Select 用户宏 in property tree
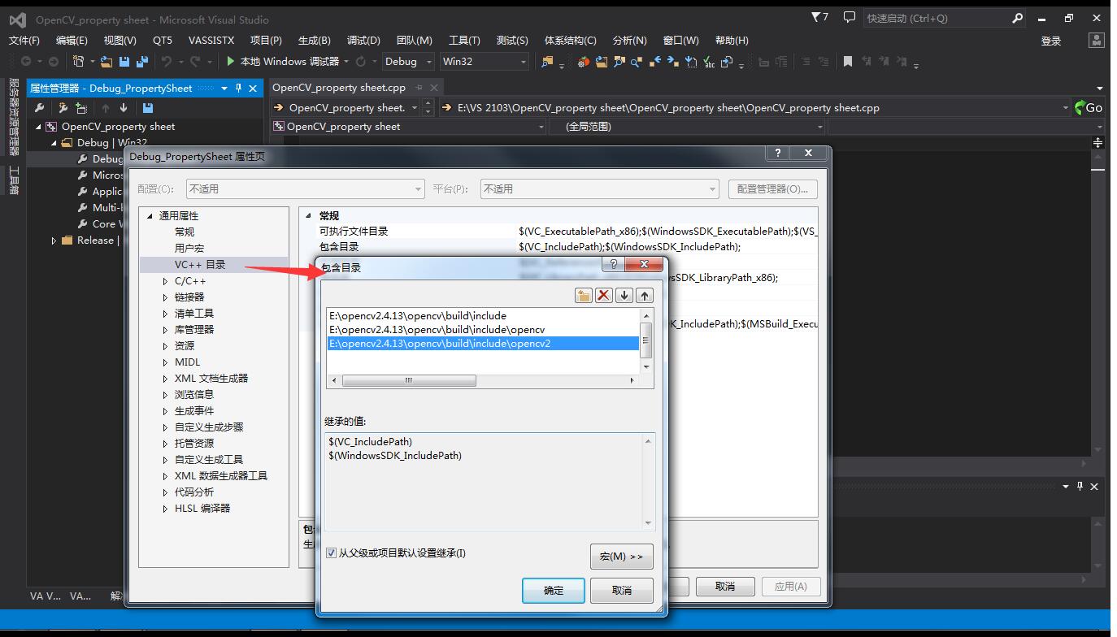1117x637 pixels. click(x=189, y=249)
